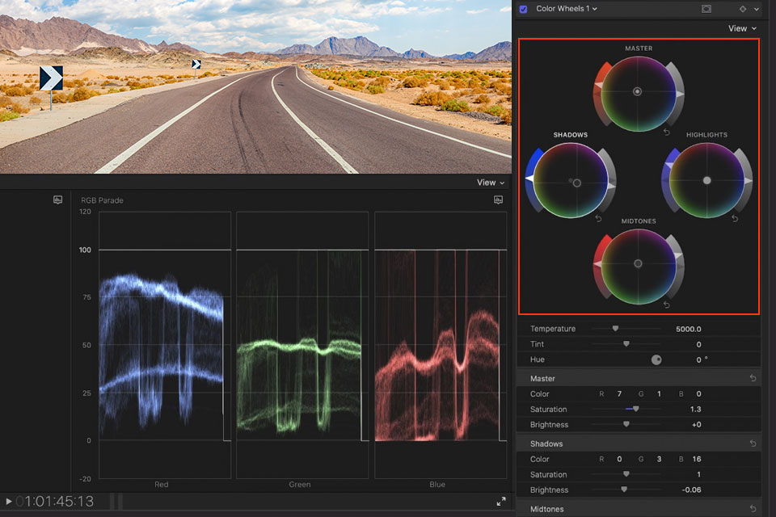Reset the Master section parameters arrow
This screenshot has height=517, width=776.
753,378
